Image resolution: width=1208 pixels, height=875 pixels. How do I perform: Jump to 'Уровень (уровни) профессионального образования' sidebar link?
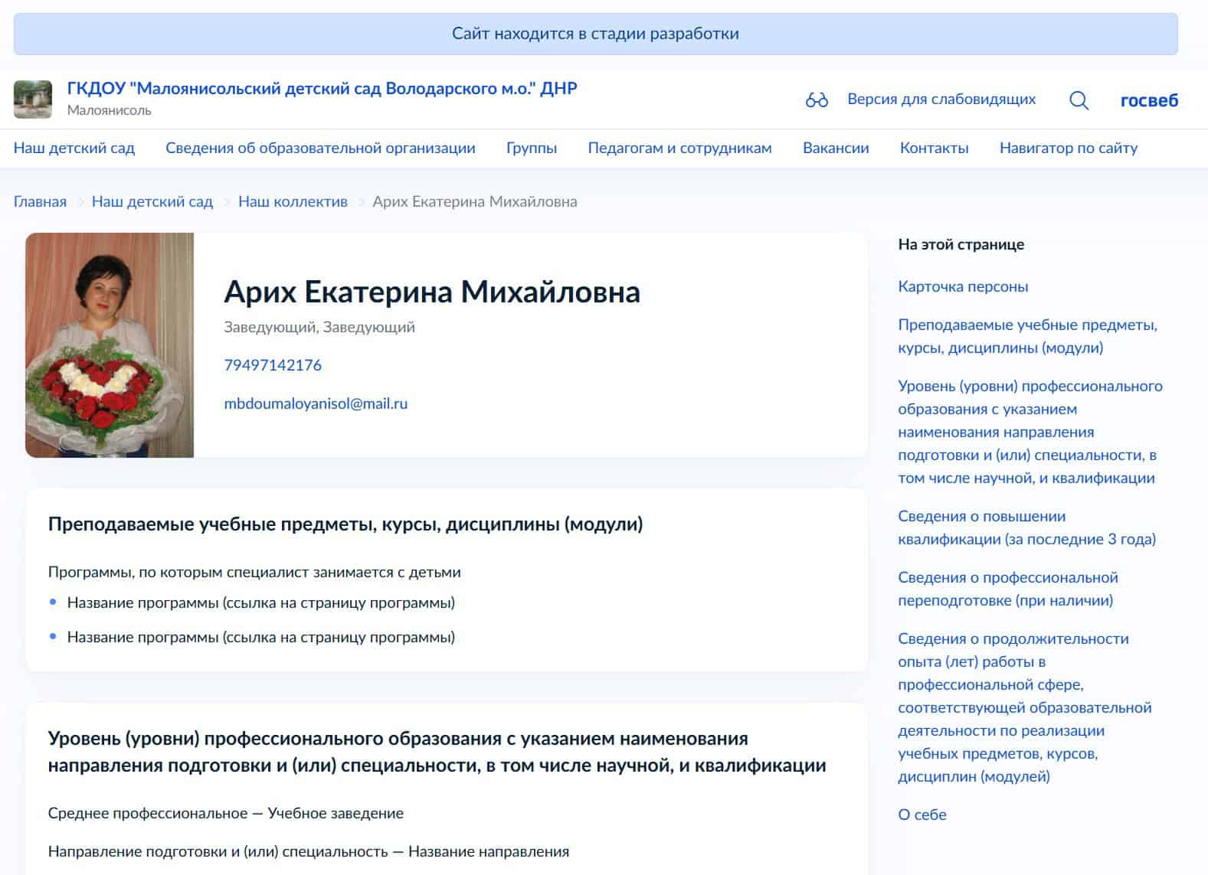[x=1030, y=432]
